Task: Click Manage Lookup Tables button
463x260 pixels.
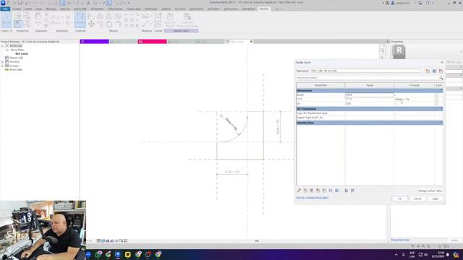Action: coord(430,191)
